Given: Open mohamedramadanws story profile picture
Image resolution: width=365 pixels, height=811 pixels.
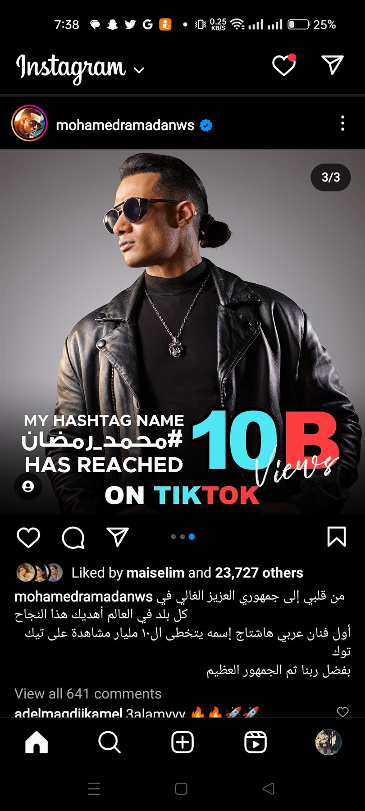Looking at the screenshot, I should (x=29, y=123).
